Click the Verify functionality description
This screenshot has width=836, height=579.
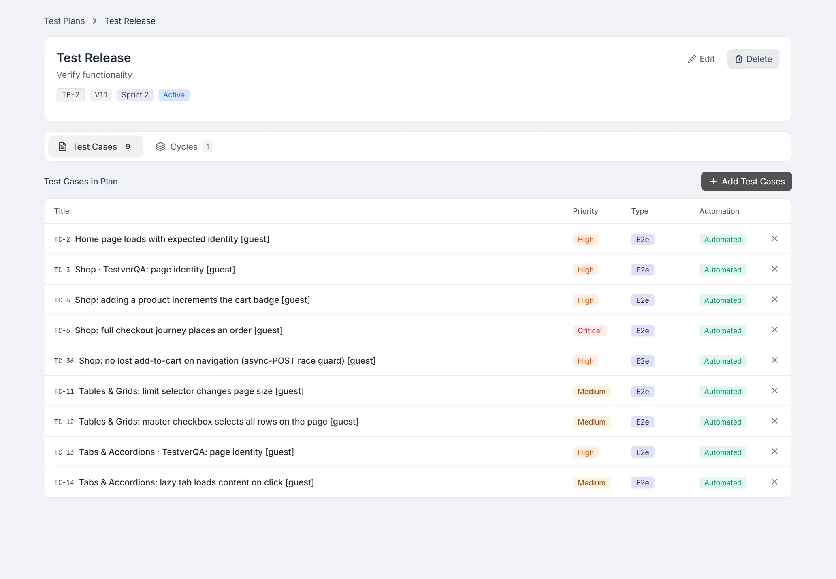pos(94,75)
